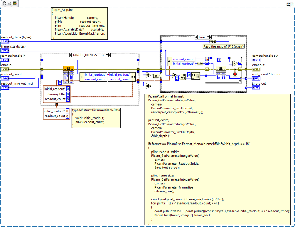The height and width of the screenshot is (227, 295).
Task: Click the snippet VI icon in toolbar
Action: coord(14,3)
